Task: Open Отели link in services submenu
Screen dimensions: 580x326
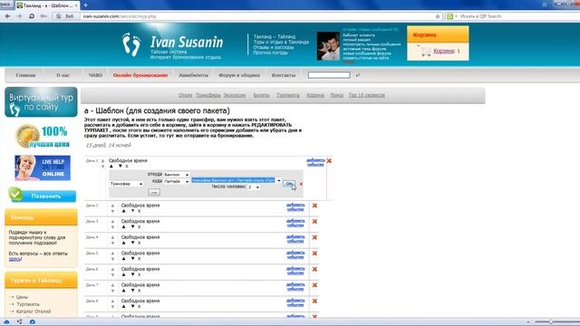Action: point(185,95)
